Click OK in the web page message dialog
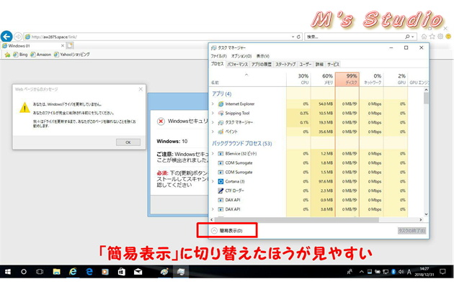Screen dimensions: 454x302 (x=128, y=142)
